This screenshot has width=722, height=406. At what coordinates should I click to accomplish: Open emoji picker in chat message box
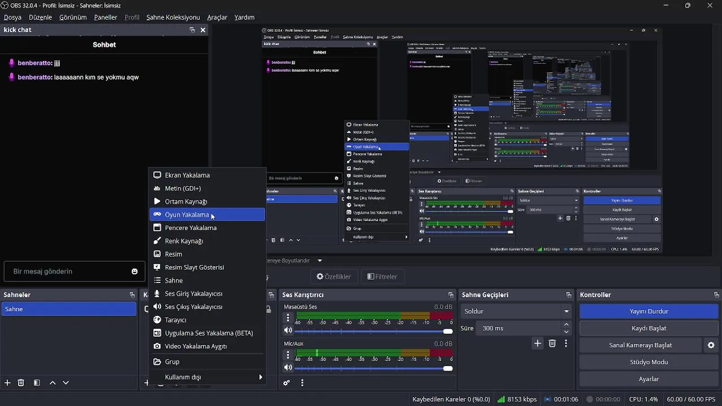(x=135, y=271)
